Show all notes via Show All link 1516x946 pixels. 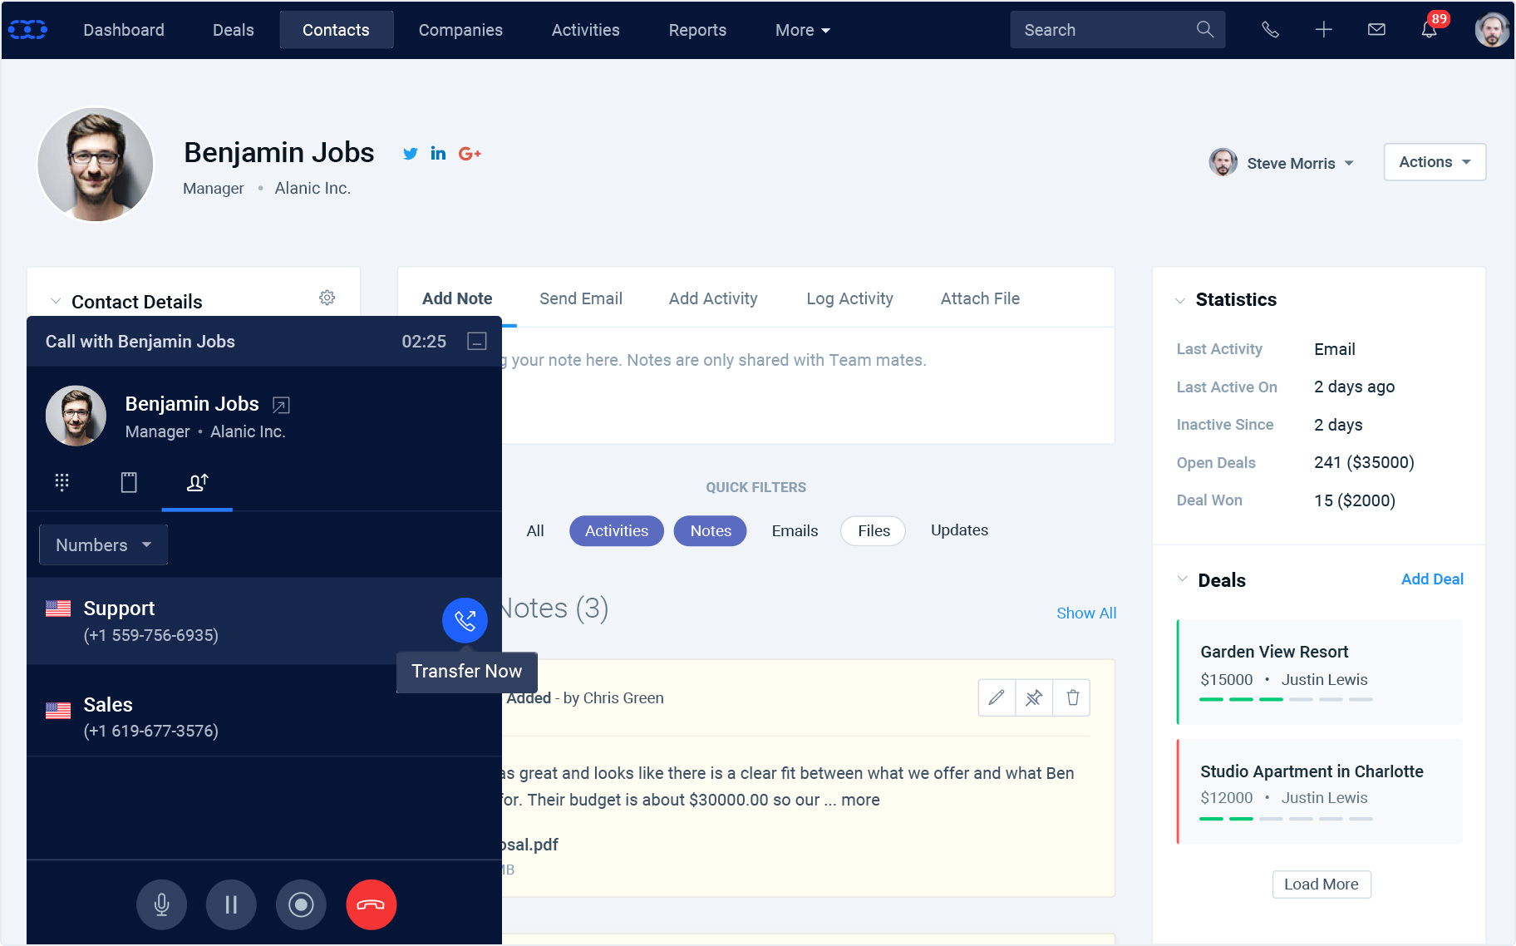pyautogui.click(x=1085, y=613)
